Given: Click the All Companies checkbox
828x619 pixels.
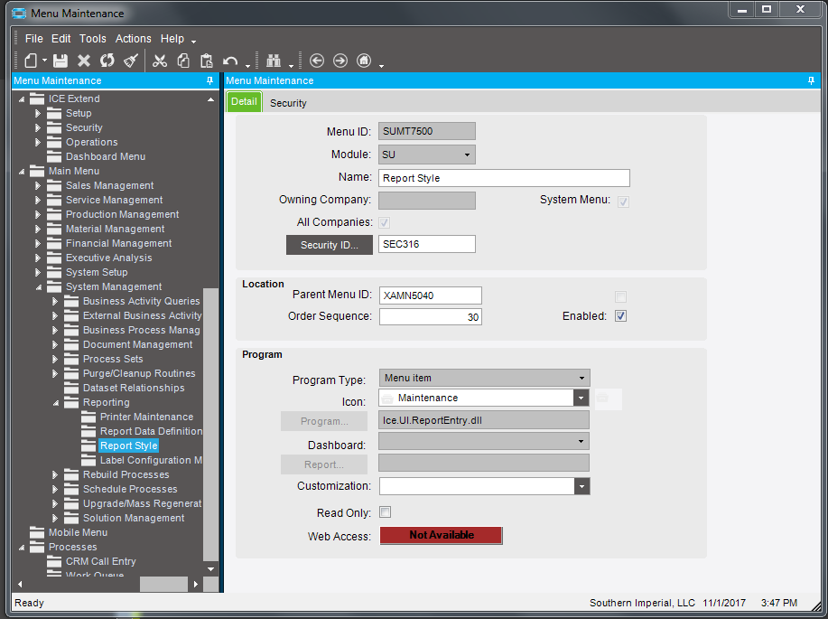Looking at the screenshot, I should coord(384,222).
